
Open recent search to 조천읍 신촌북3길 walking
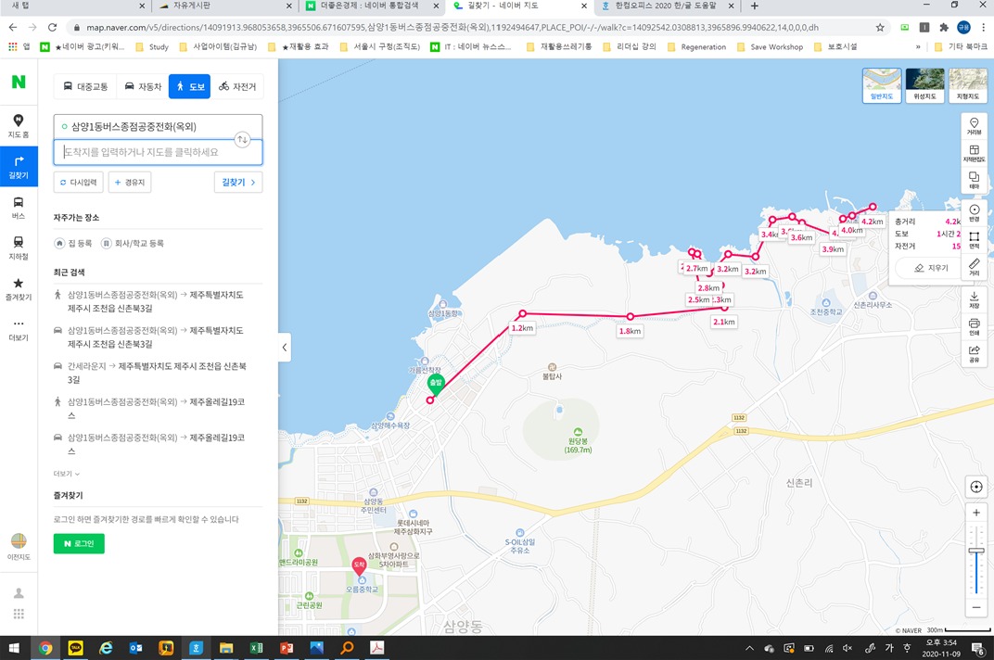(x=156, y=302)
